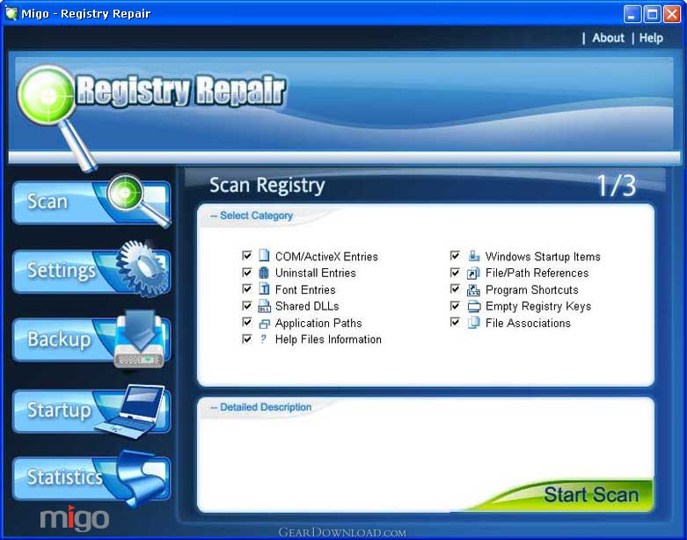Uncheck the File Associations checkbox
Image resolution: width=687 pixels, height=540 pixels.
456,323
